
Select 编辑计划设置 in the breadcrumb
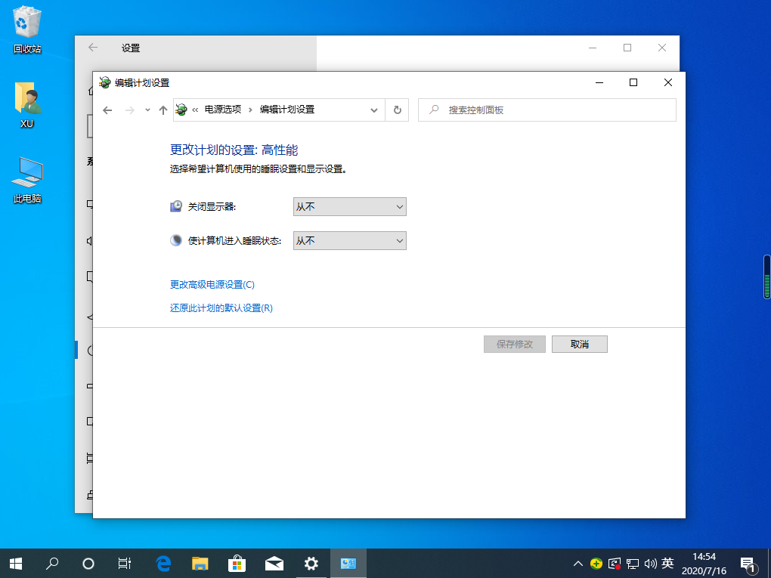(x=287, y=110)
